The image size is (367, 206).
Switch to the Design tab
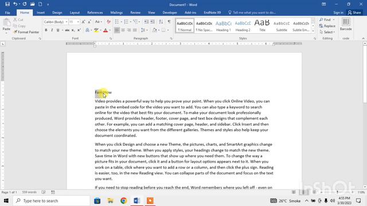[57, 13]
